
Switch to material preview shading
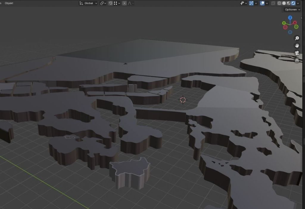point(289,3)
